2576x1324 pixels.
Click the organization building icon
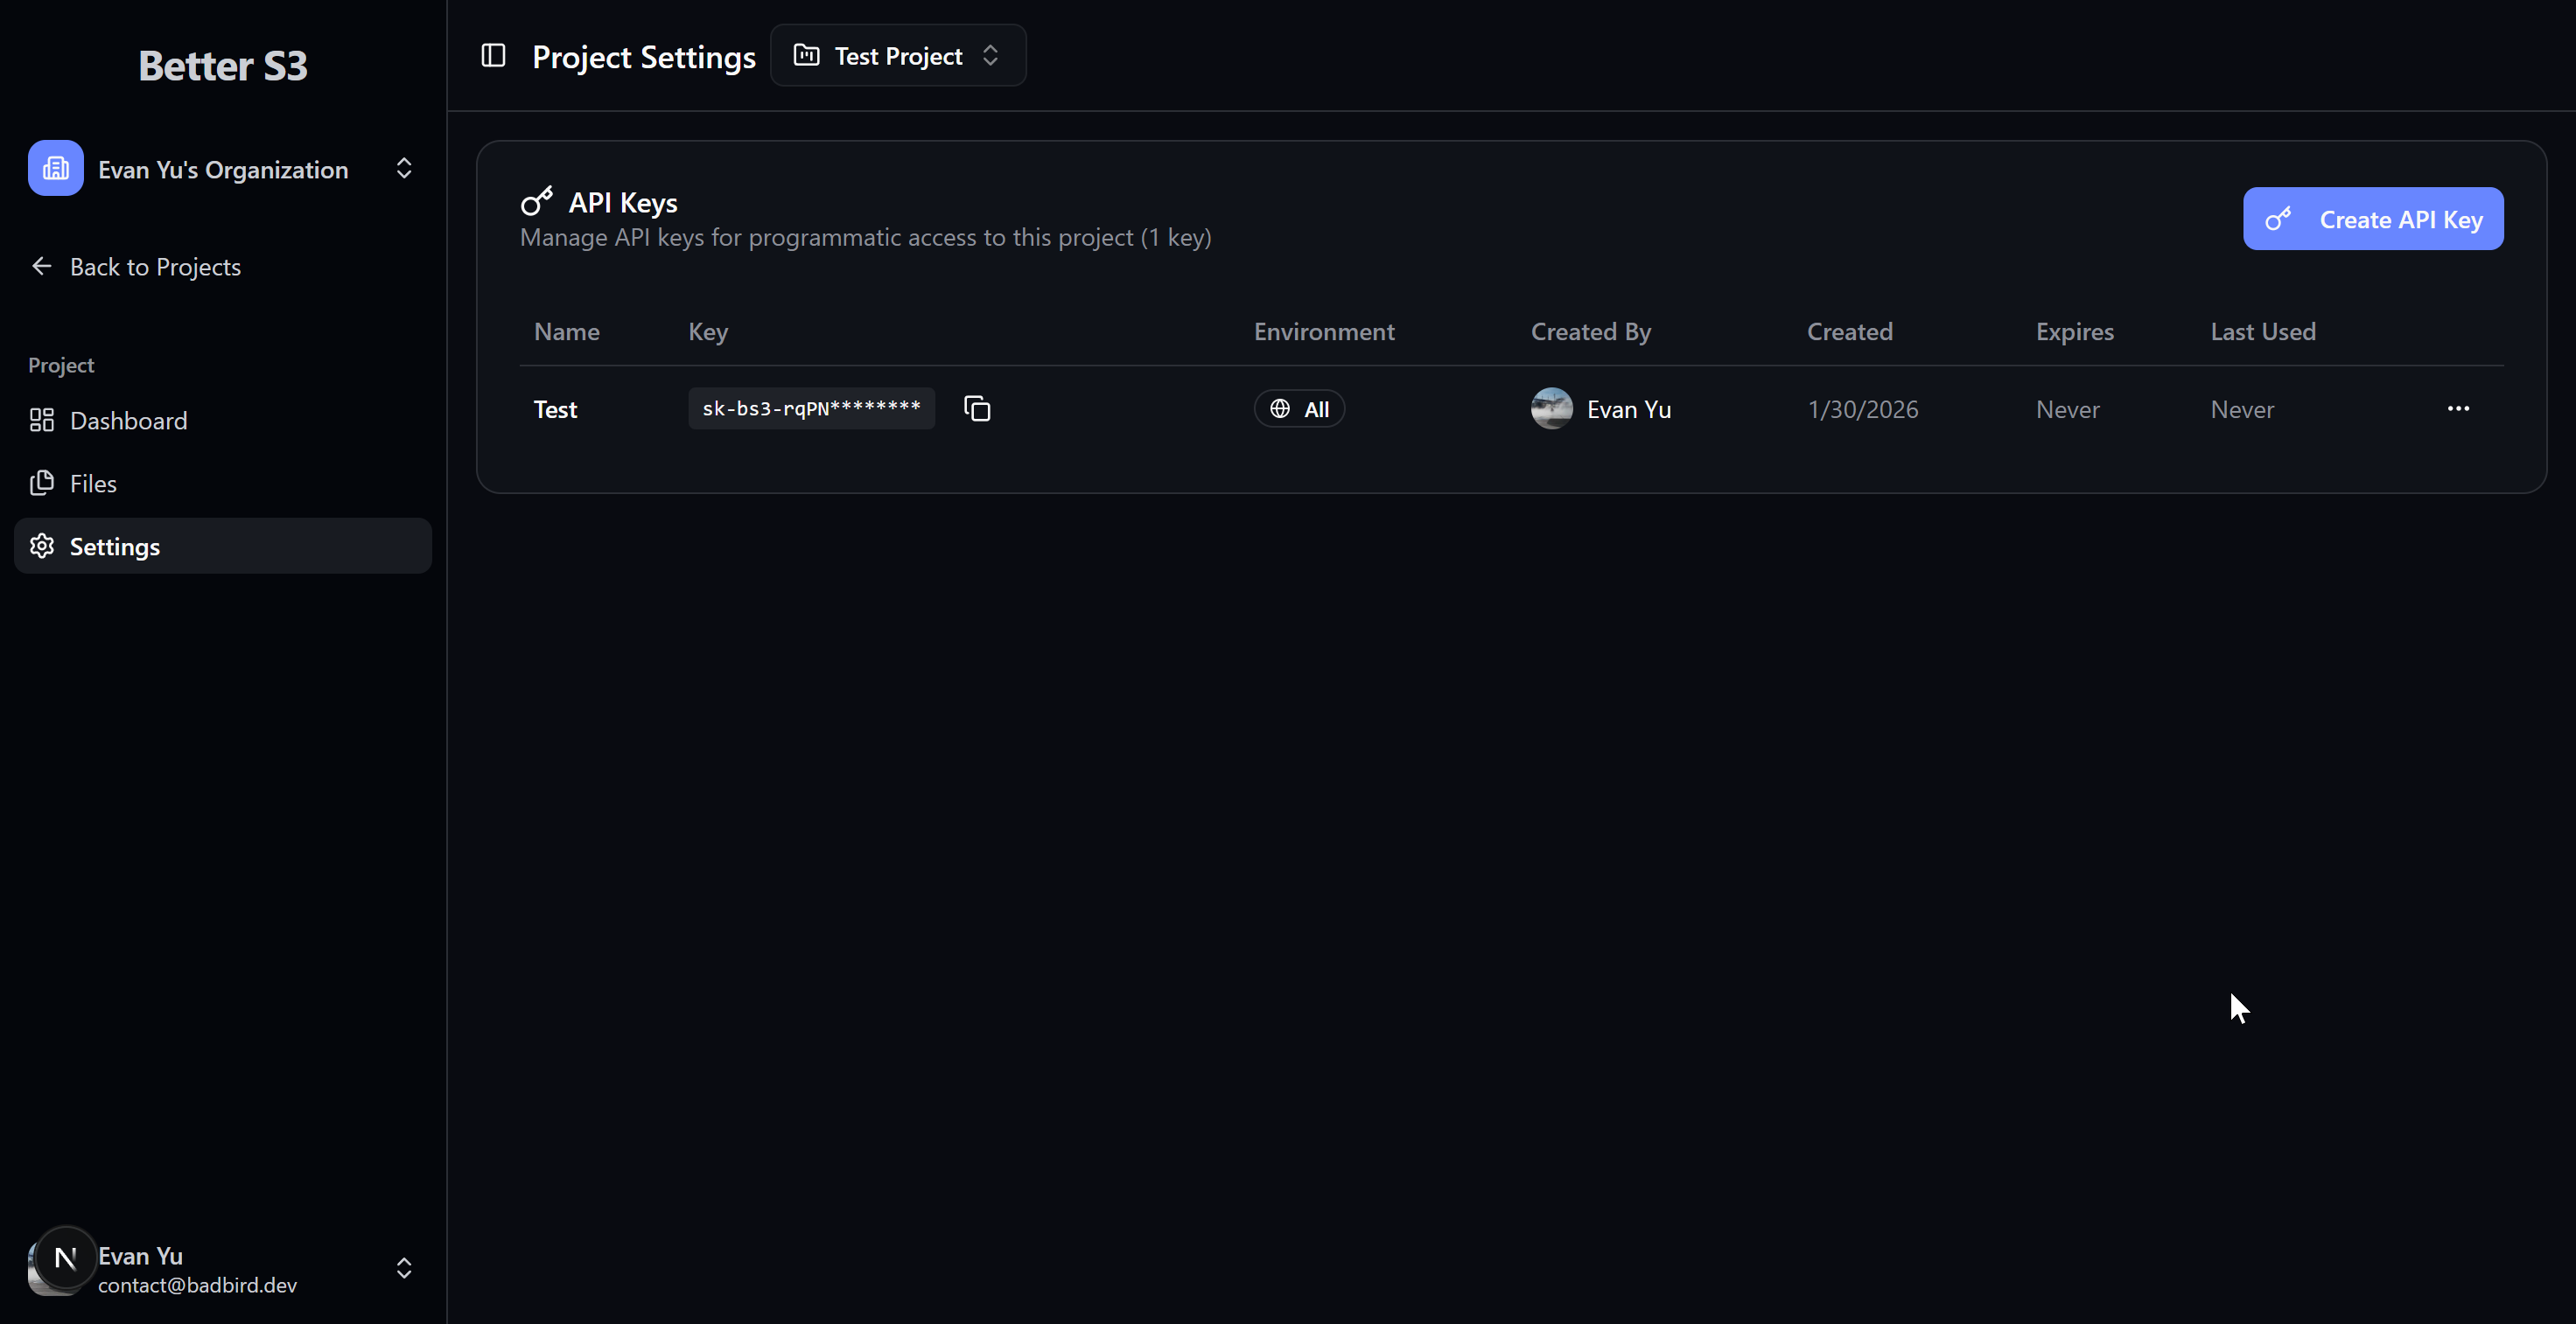[x=56, y=169]
